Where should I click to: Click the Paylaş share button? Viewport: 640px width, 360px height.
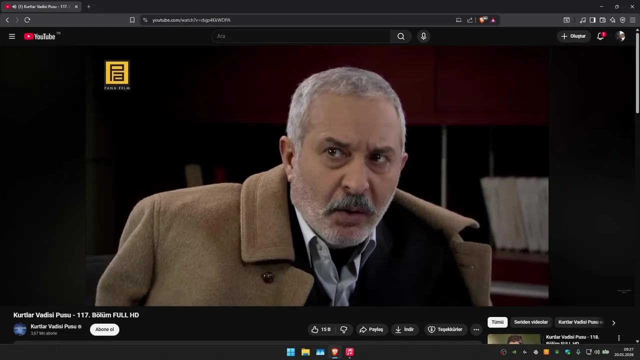pyautogui.click(x=371, y=329)
